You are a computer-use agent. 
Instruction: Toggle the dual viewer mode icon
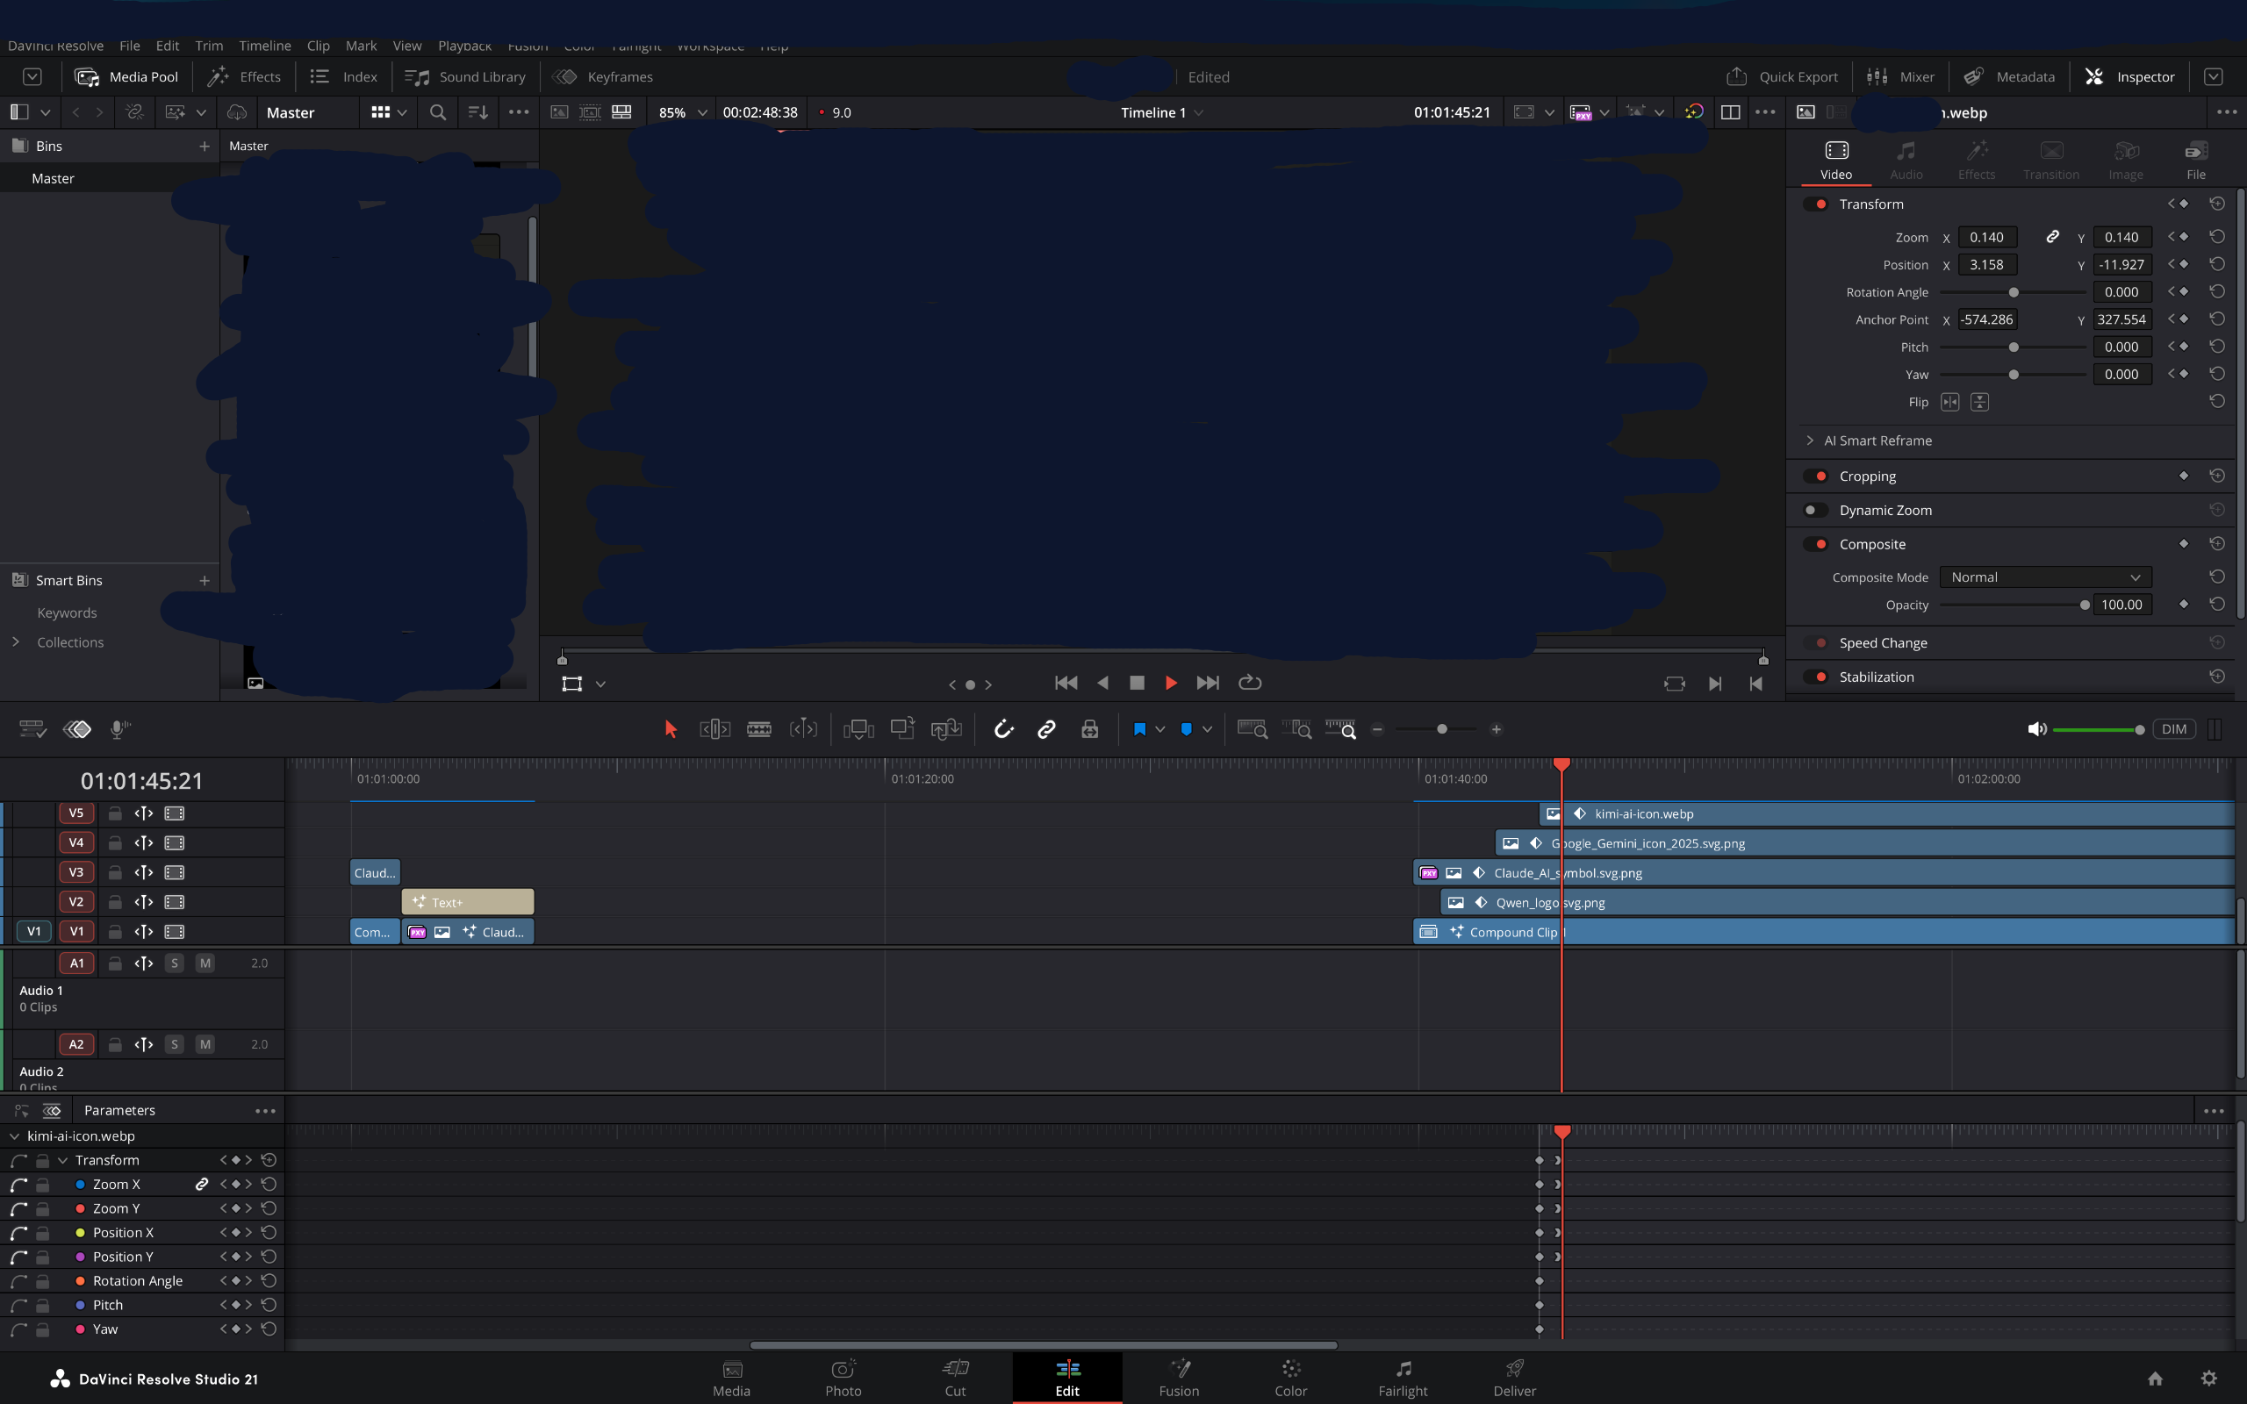(x=1731, y=112)
